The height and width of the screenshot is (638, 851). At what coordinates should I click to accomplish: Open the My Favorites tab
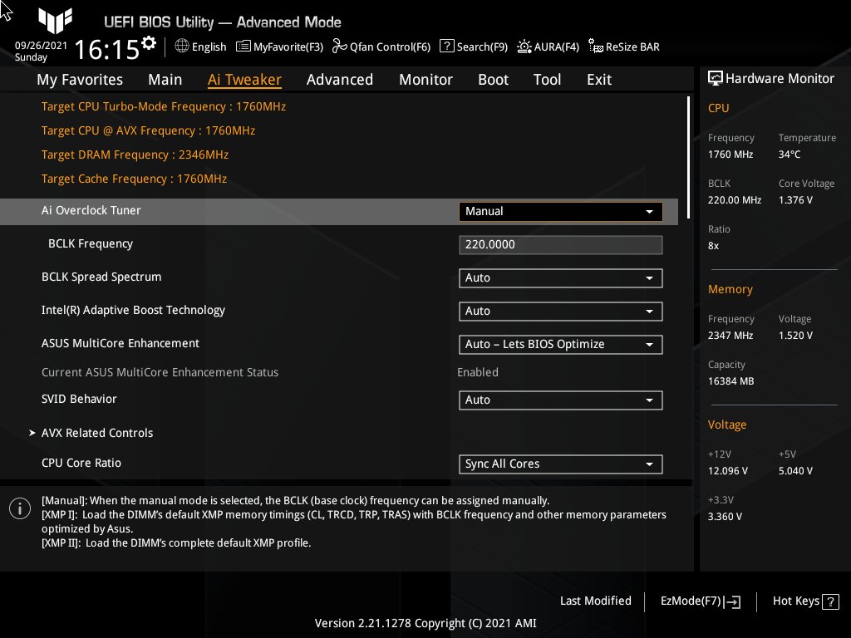pos(80,80)
